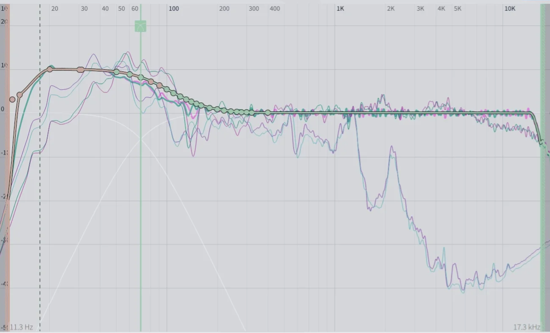Click the 3K frequency axis label
The height and width of the screenshot is (333, 550).
click(x=420, y=8)
